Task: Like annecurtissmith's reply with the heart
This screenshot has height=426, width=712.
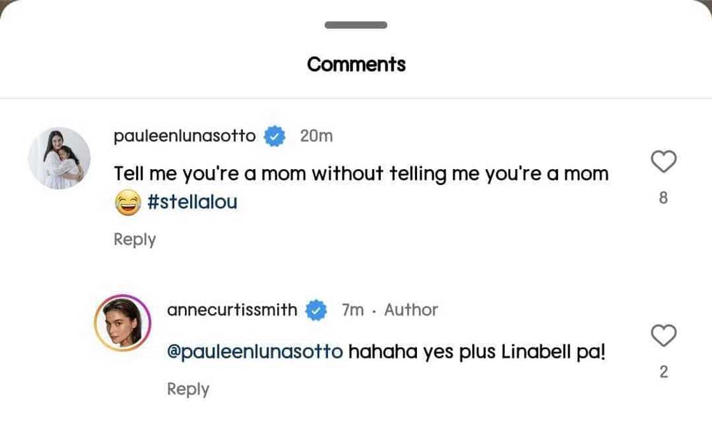Action: 664,336
